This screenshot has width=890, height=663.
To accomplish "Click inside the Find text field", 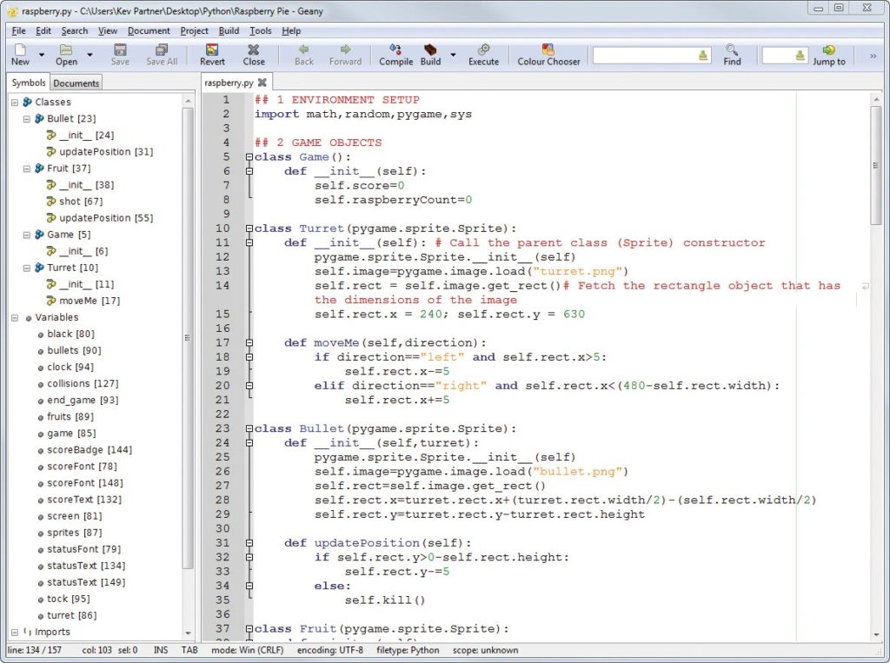I will tap(648, 54).
